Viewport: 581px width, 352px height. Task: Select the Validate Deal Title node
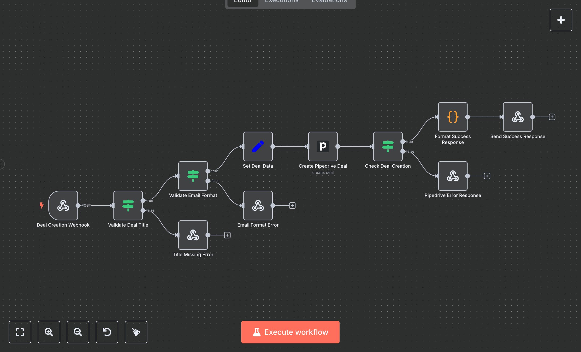pos(128,206)
